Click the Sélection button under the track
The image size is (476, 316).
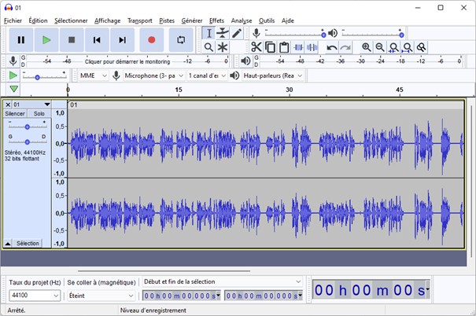point(28,244)
